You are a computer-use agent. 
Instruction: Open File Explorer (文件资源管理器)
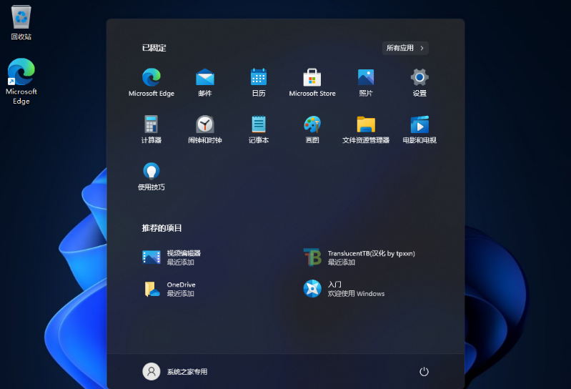point(366,129)
